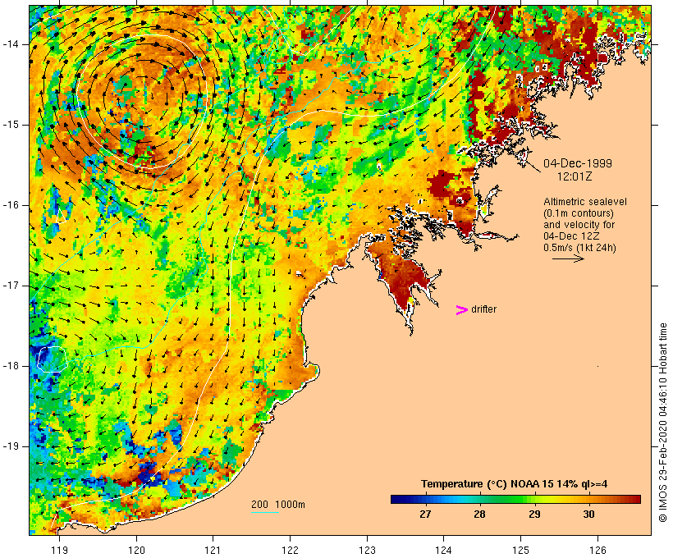This screenshot has width=673, height=558.
Task: Click the cyan isobath legend line
Action: point(265,512)
